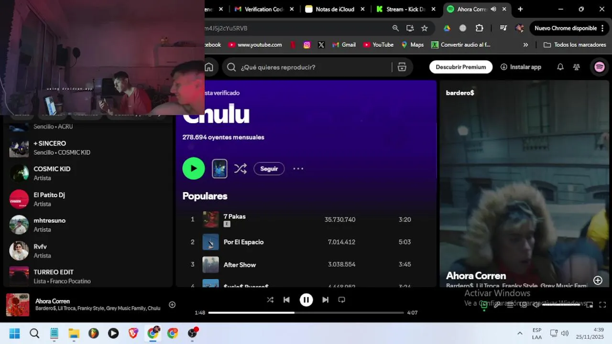
Task: Bookmark this page with star icon
Action: point(424,28)
